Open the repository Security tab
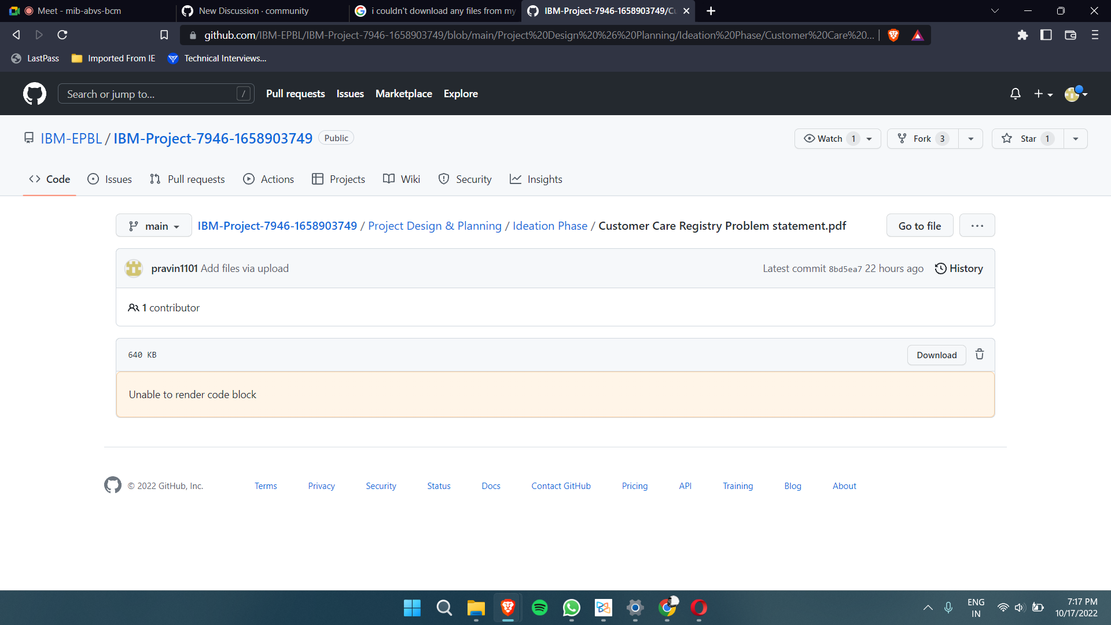Screen dimensions: 1111x625 (x=465, y=179)
